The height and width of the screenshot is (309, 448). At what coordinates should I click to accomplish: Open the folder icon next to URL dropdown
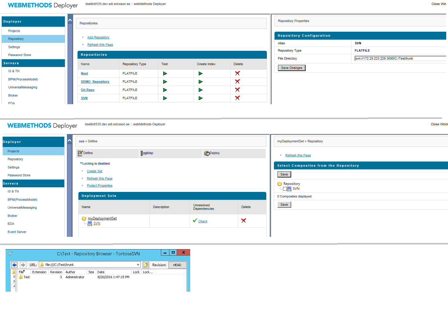click(146, 265)
